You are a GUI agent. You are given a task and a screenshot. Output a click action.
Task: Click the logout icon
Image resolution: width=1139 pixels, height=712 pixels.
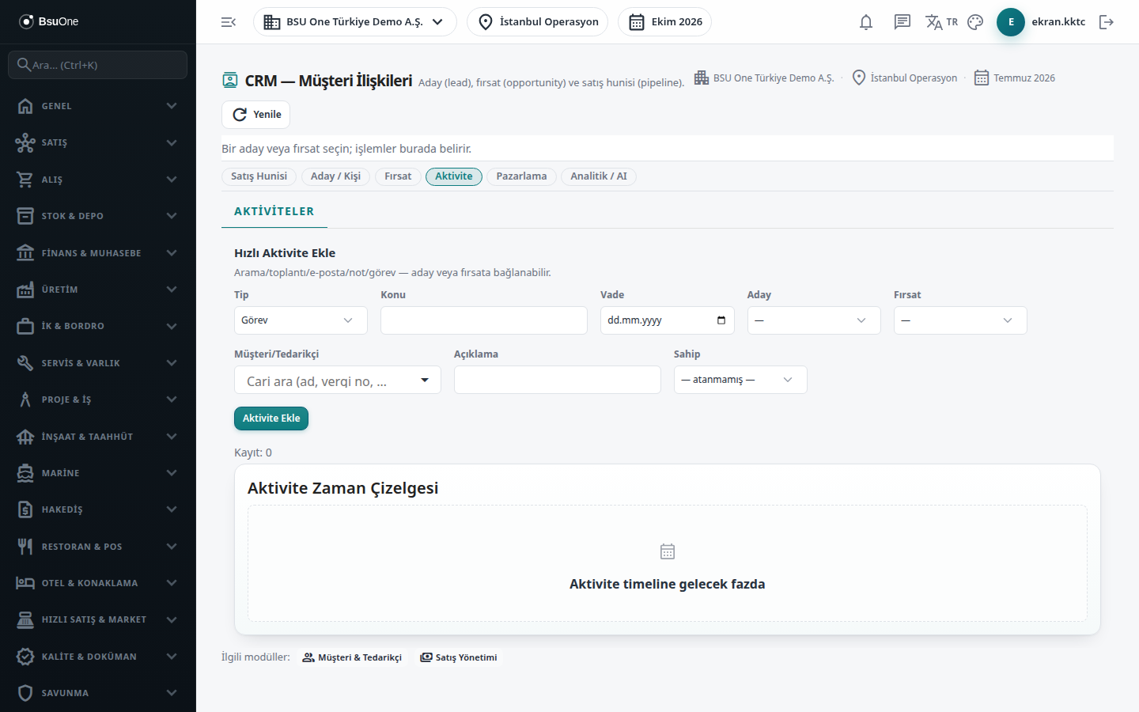tap(1107, 22)
